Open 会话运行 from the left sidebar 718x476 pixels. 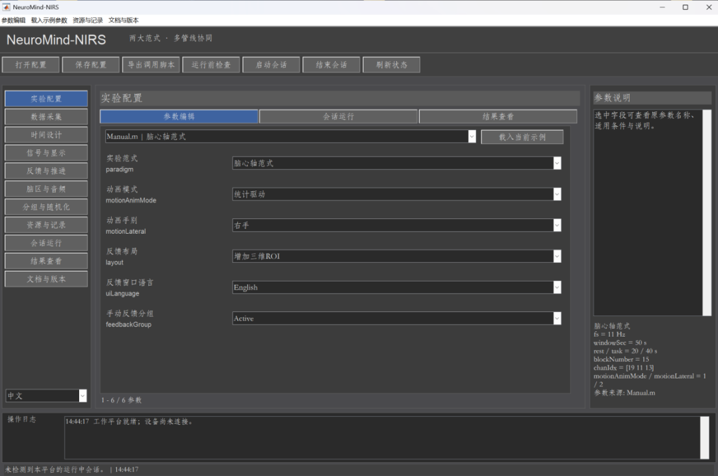pos(47,243)
